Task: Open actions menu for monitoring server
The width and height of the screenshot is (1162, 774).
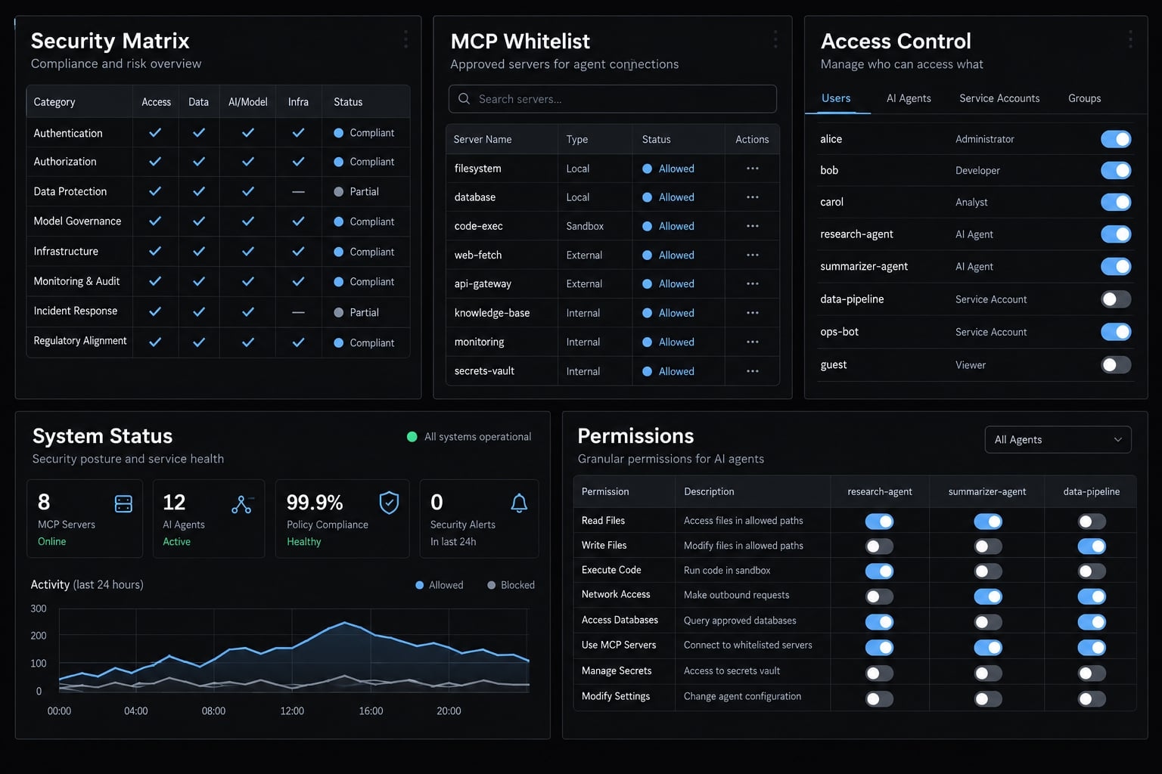Action: [752, 342]
